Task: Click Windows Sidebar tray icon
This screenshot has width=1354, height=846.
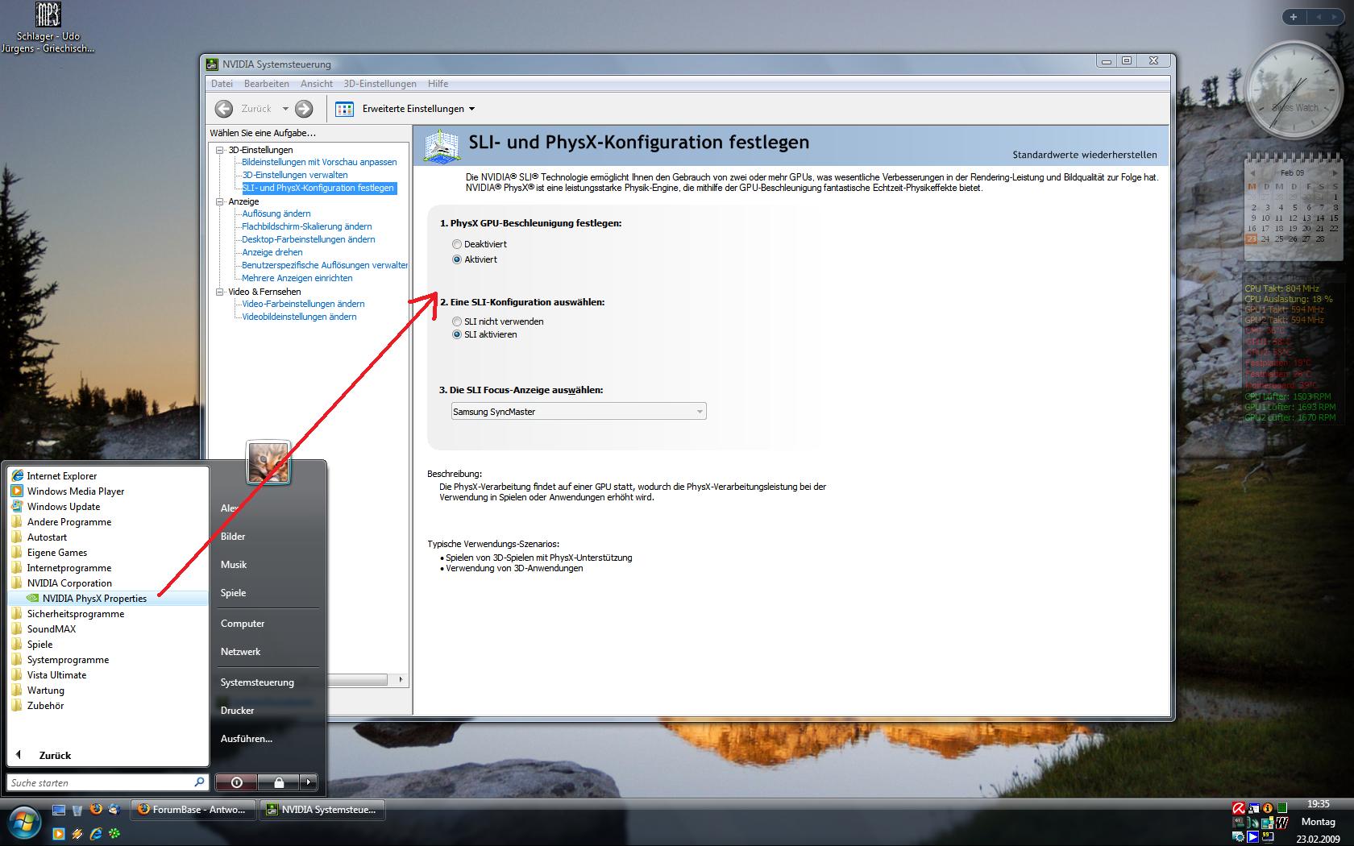Action: [1267, 823]
